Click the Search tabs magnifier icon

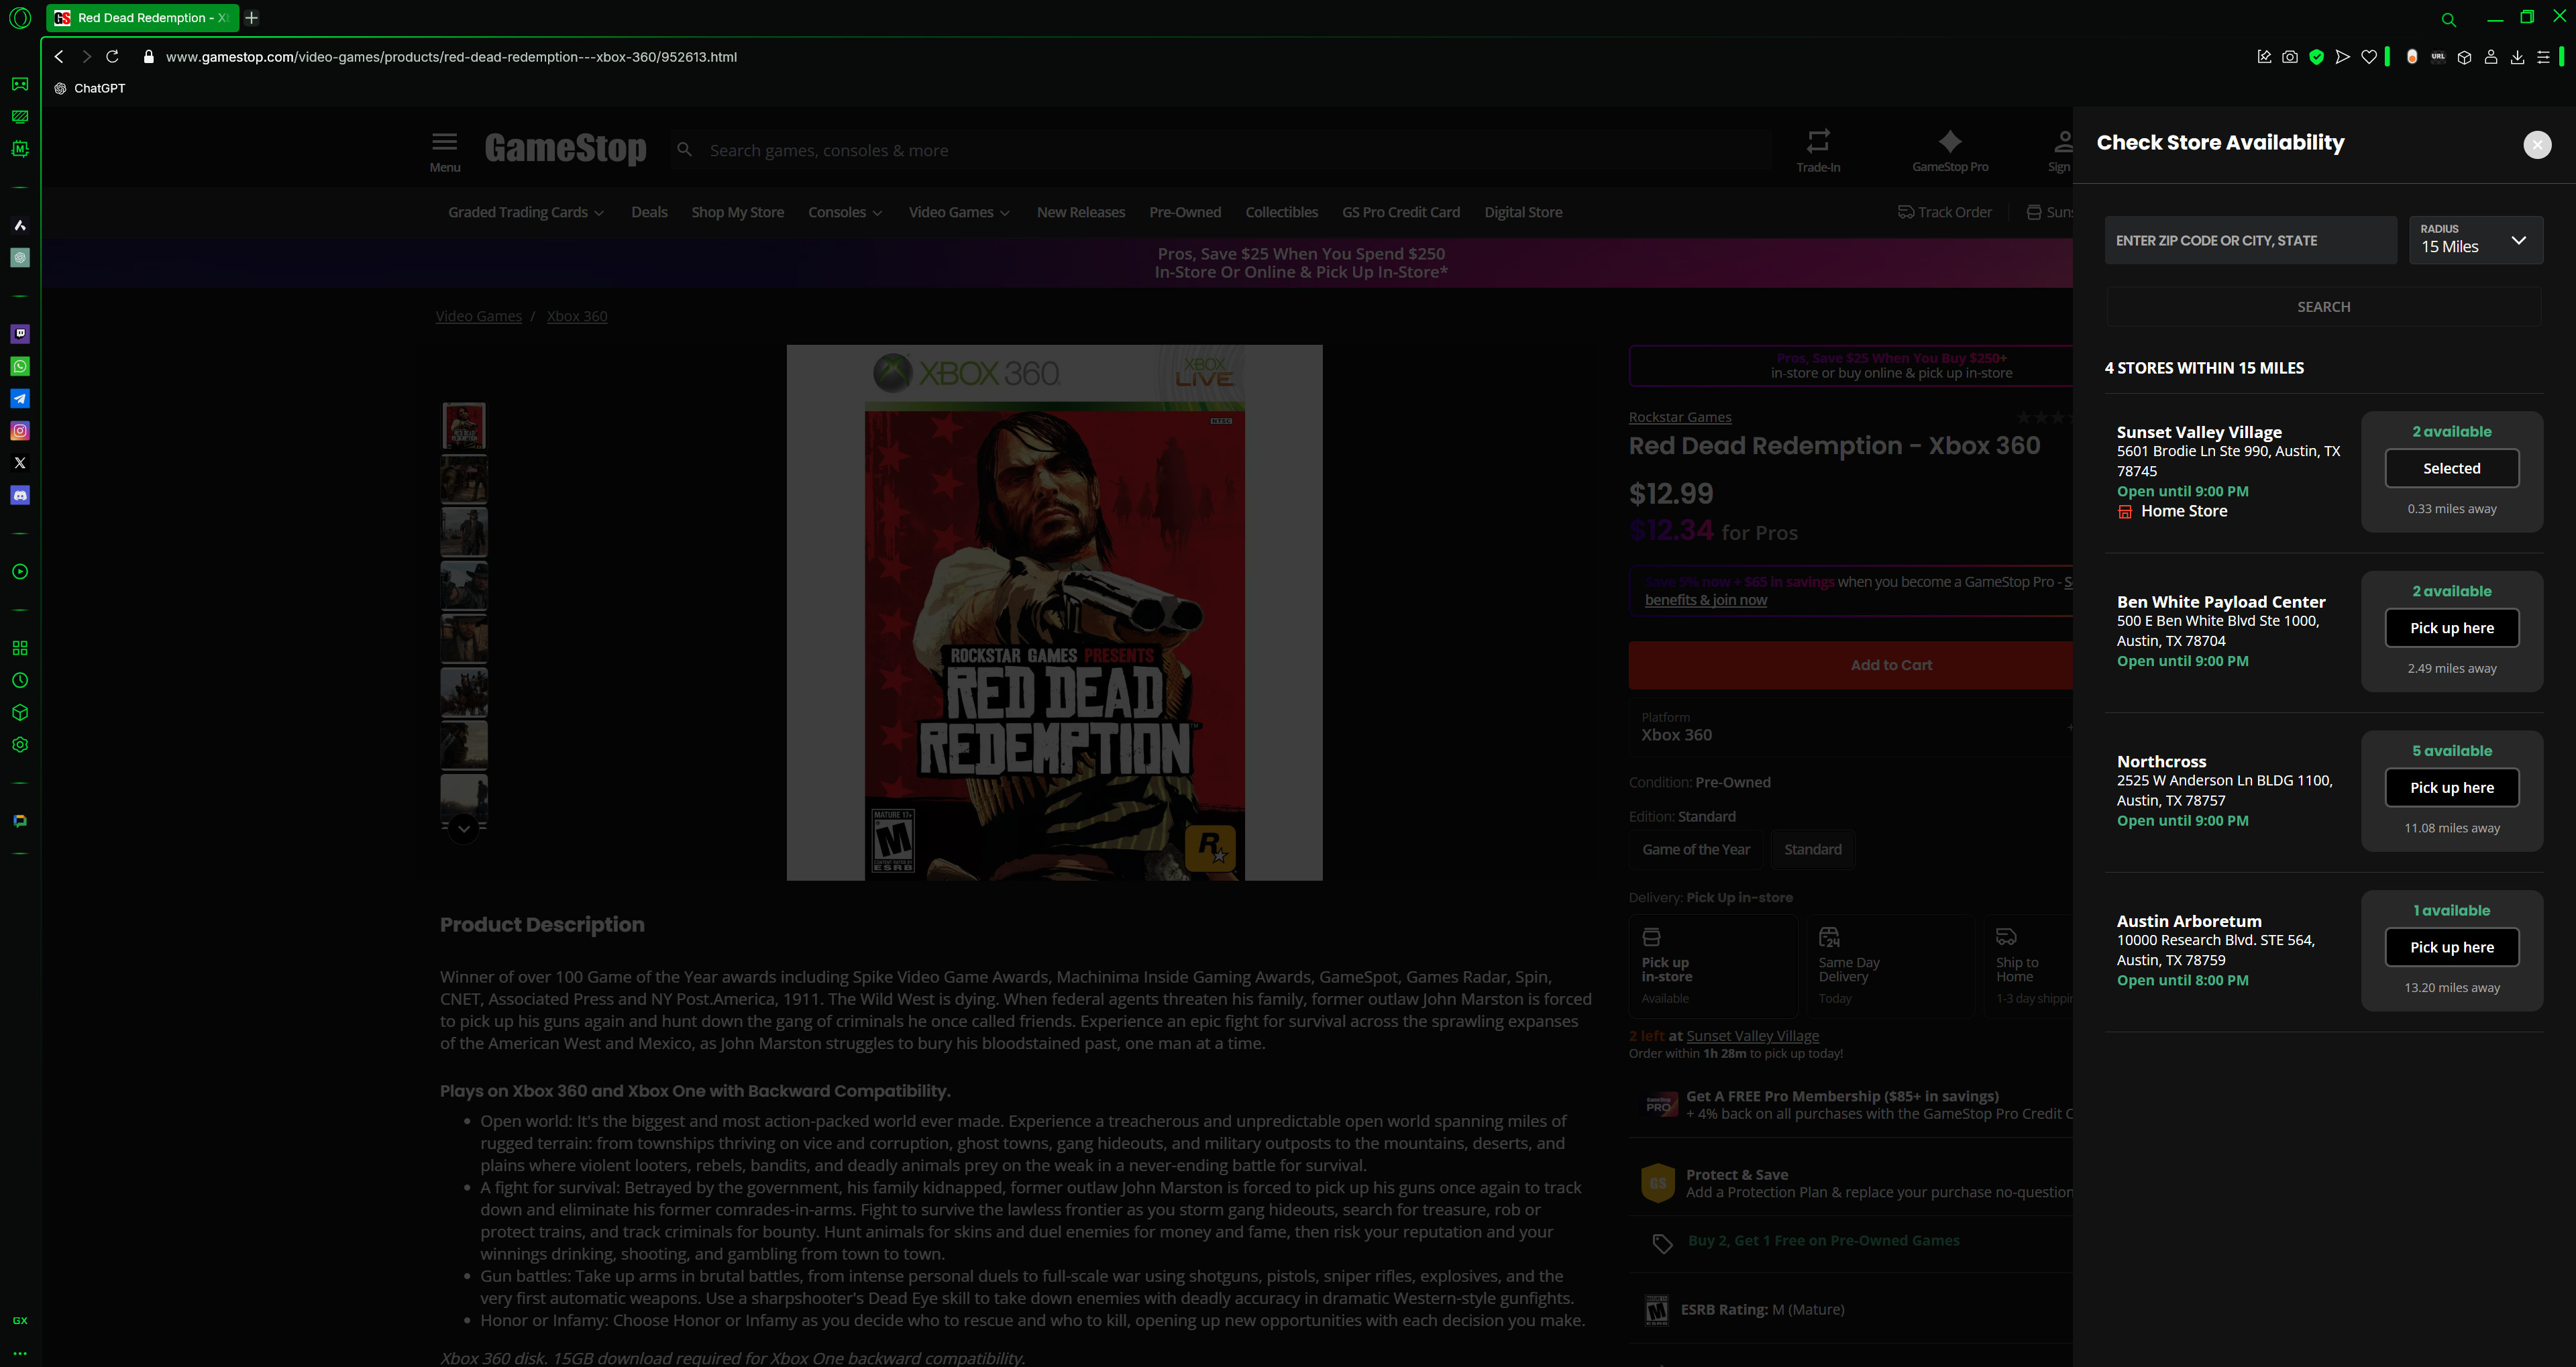point(2448,19)
